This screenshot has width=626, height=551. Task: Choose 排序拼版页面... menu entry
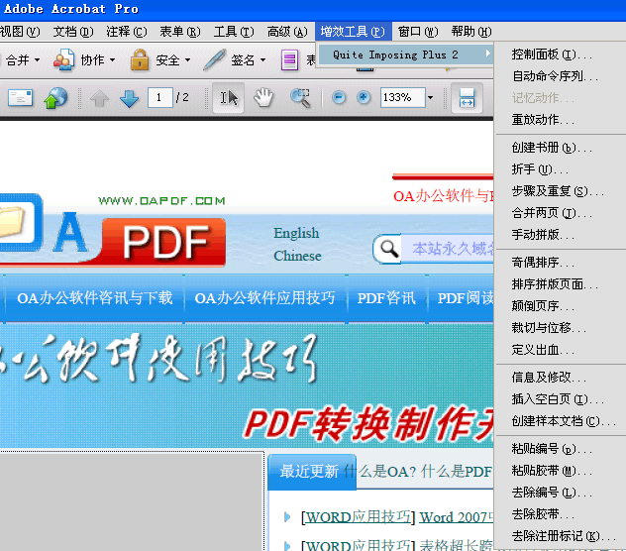pyautogui.click(x=561, y=284)
